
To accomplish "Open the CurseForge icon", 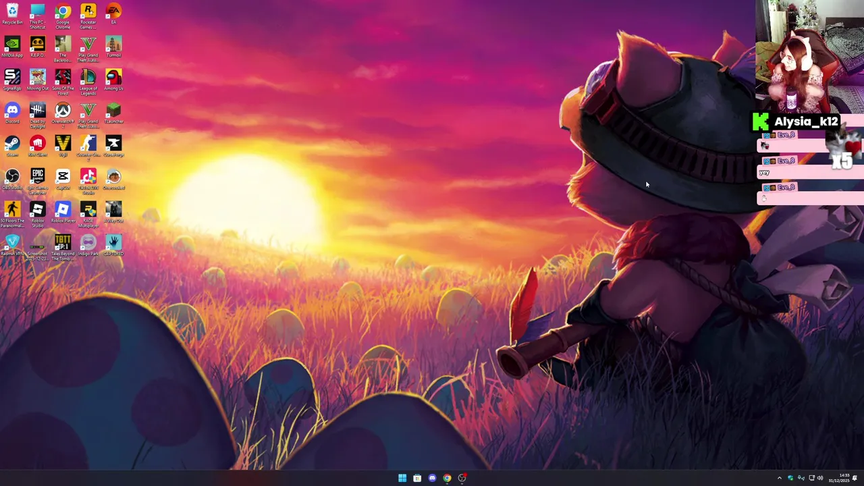I will (113, 146).
